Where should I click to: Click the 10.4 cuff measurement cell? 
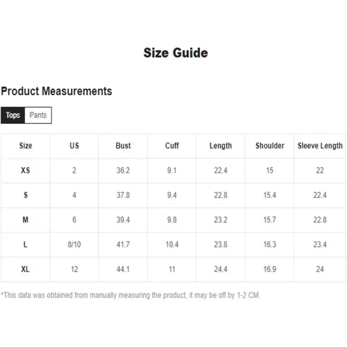click(172, 245)
